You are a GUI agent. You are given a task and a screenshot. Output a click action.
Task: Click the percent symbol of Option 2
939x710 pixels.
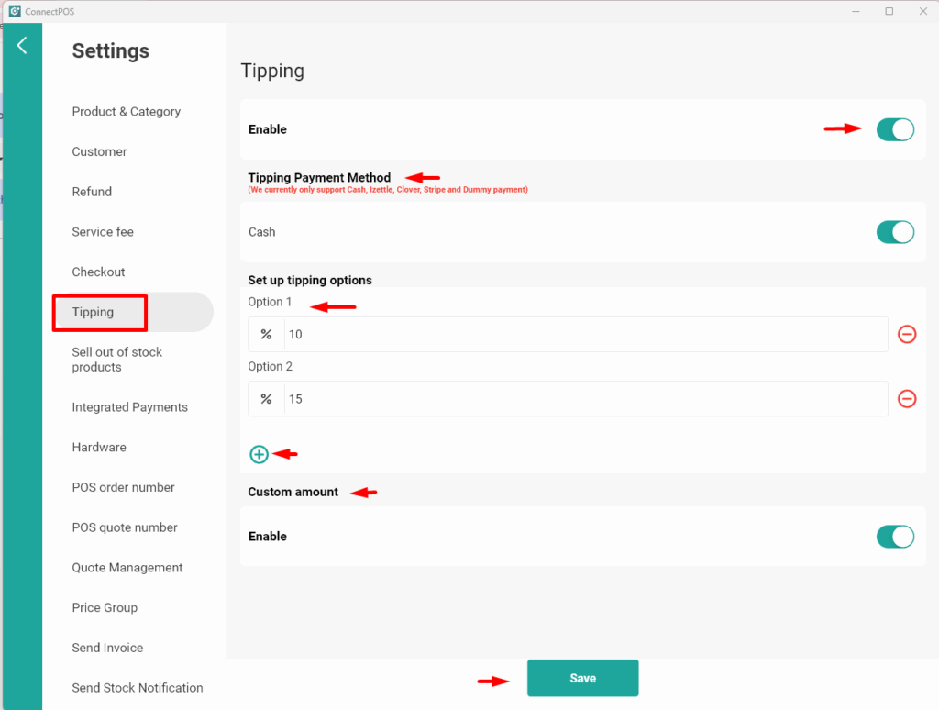click(267, 399)
